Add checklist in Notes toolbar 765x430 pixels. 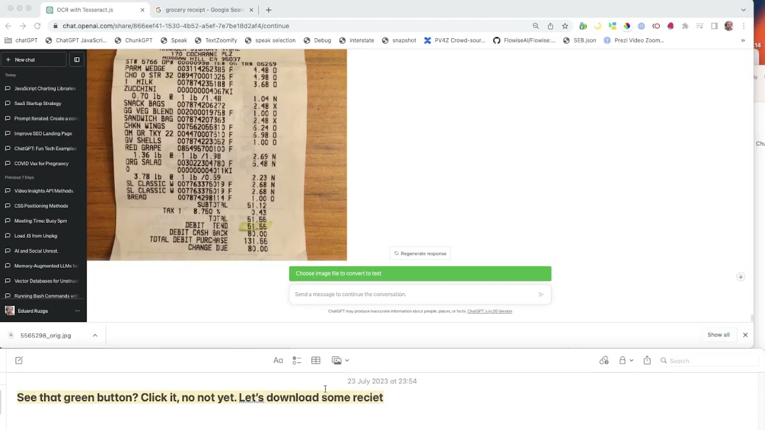297,361
